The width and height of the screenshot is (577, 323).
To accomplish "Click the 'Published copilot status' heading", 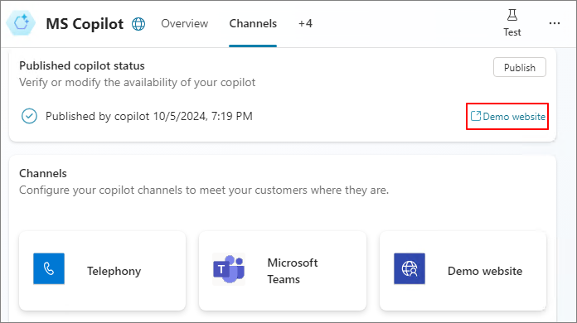I will (x=82, y=65).
